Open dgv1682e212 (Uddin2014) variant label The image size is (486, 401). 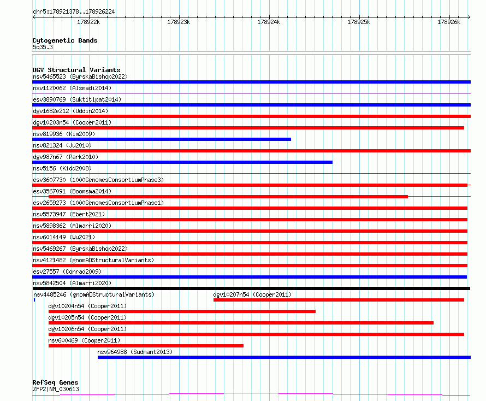(x=70, y=111)
